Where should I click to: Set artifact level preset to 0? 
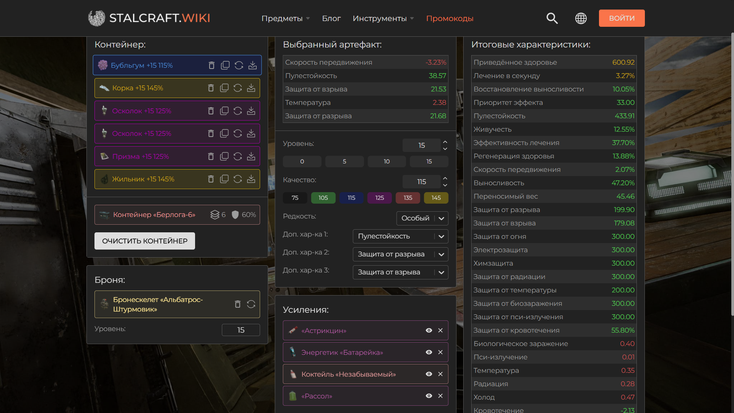coord(302,162)
